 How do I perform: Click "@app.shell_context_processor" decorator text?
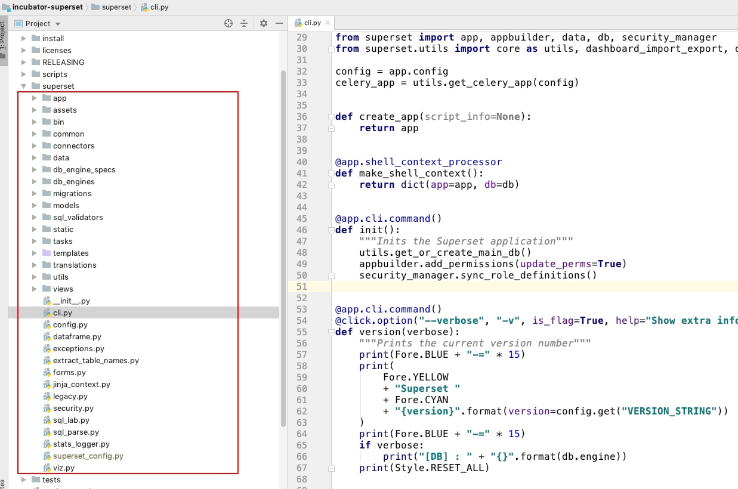[x=419, y=162]
